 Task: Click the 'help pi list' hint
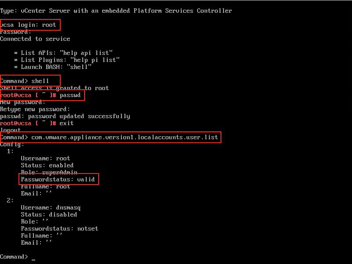click(95, 60)
